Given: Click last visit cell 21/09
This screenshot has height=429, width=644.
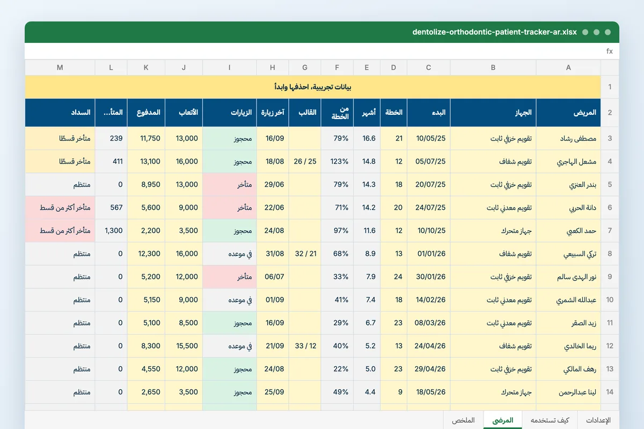Looking at the screenshot, I should point(273,346).
